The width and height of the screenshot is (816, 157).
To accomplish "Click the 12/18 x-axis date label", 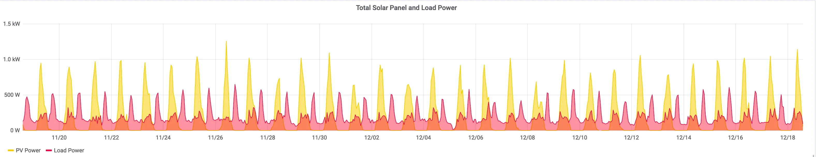I will 788,137.
